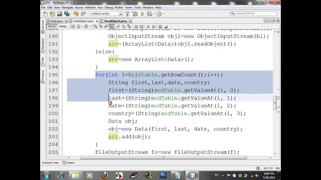
Task: Open editor Forward history dropdown arrow
Action: 90,26
